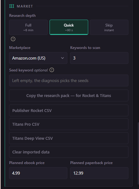Screen dimensions: 139x189
Task: Import a Titans Deep View CSV
Action: pyautogui.click(x=69, y=138)
